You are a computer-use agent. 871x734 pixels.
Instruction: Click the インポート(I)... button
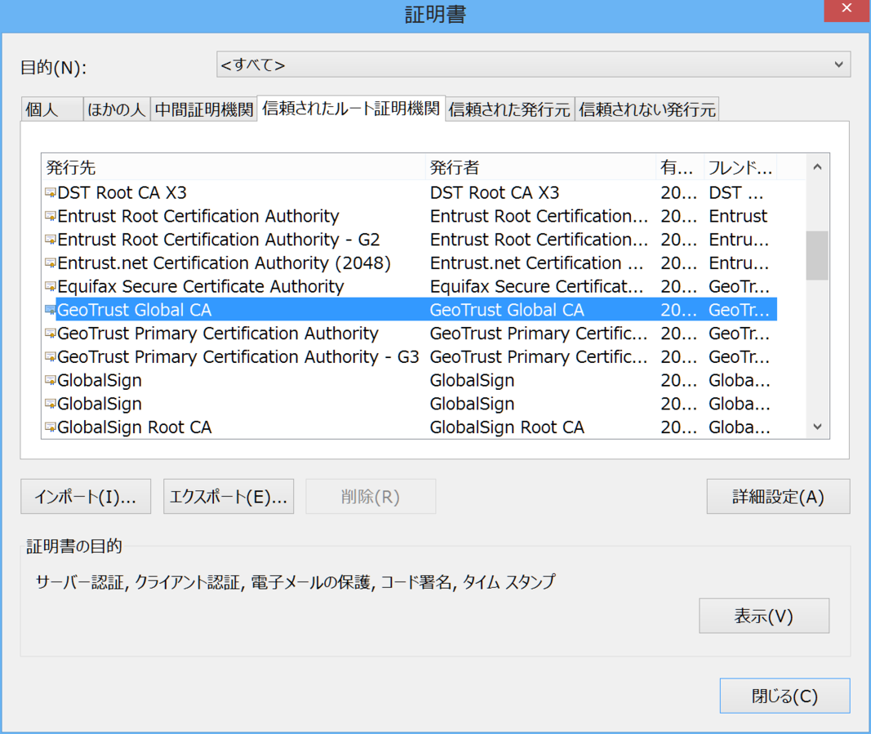click(86, 497)
